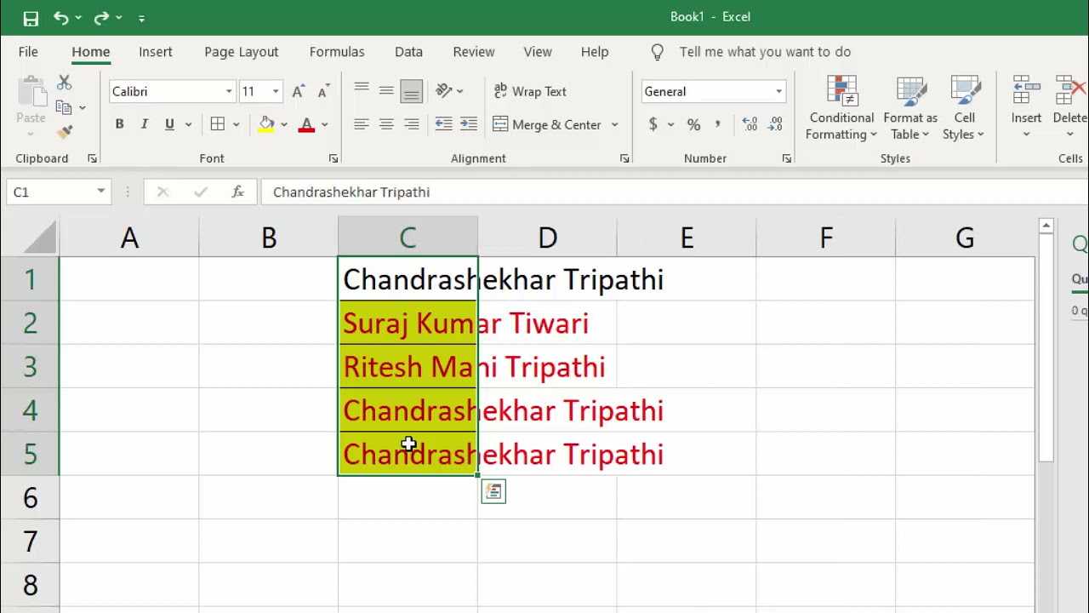Increase font size with large A icon
Viewport: 1089px width, 613px height.
click(298, 91)
